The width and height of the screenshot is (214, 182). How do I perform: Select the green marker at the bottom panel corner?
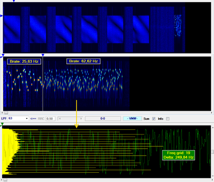(x=2, y=124)
